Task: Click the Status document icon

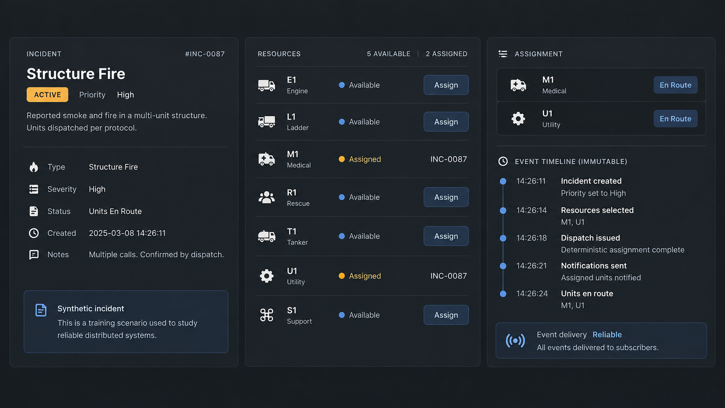Action: 34,211
